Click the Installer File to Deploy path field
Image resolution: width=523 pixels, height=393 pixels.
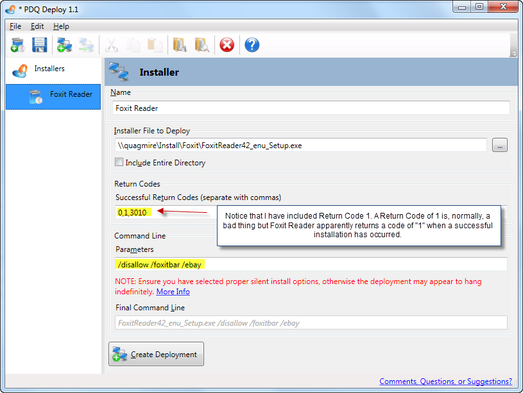point(301,146)
